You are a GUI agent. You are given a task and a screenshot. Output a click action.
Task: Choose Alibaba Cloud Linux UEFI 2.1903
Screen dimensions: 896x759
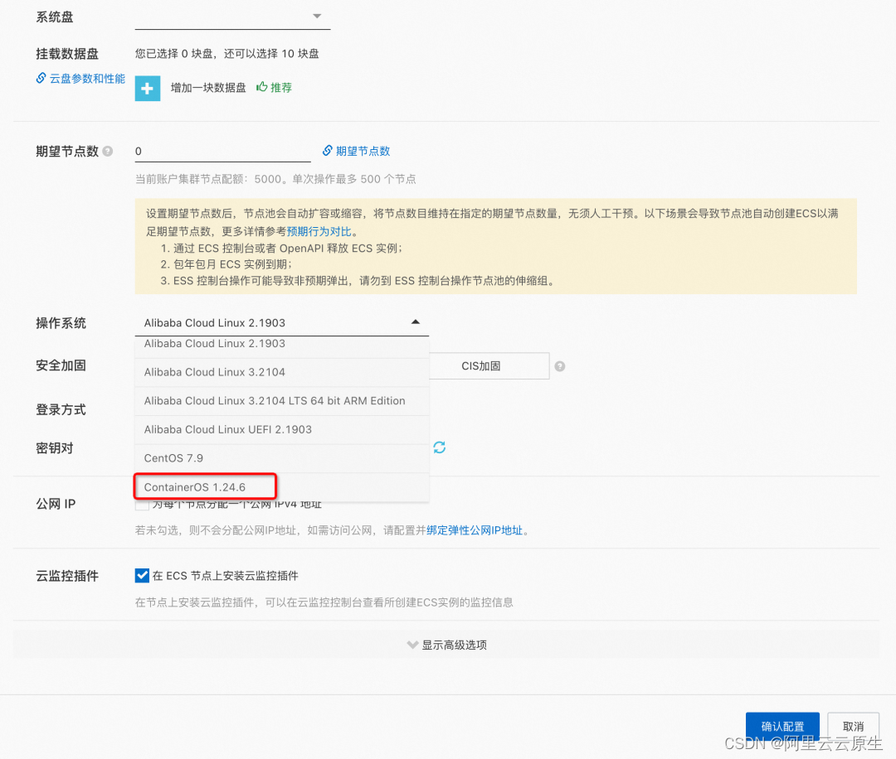(282, 430)
